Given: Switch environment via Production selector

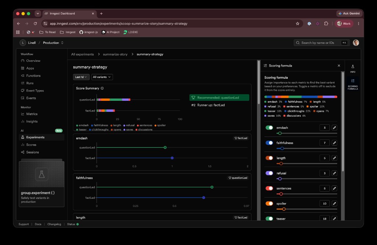Looking at the screenshot, I should pos(53,43).
